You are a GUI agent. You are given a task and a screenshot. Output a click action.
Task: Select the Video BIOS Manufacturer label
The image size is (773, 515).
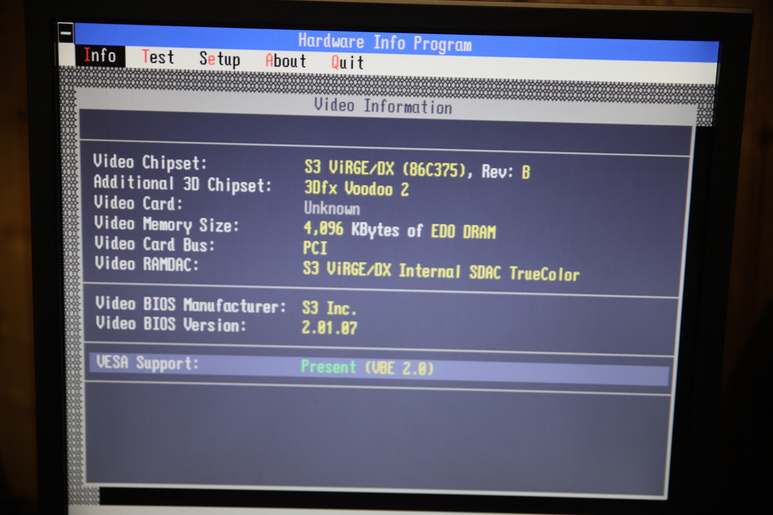pos(191,305)
